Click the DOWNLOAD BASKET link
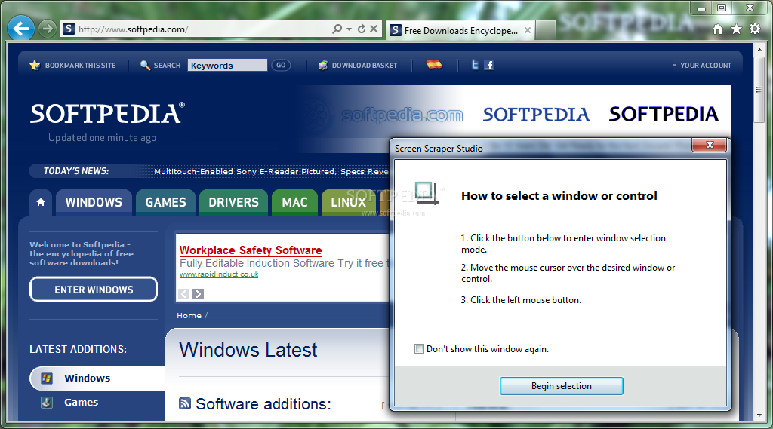Viewport: 773px width, 429px height. click(365, 65)
